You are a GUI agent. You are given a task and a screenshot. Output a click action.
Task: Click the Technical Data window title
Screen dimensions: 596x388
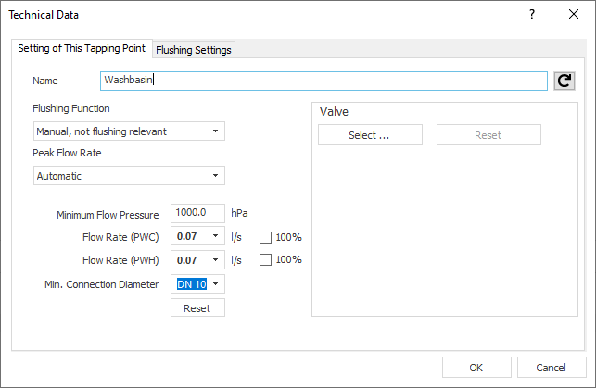tap(44, 15)
